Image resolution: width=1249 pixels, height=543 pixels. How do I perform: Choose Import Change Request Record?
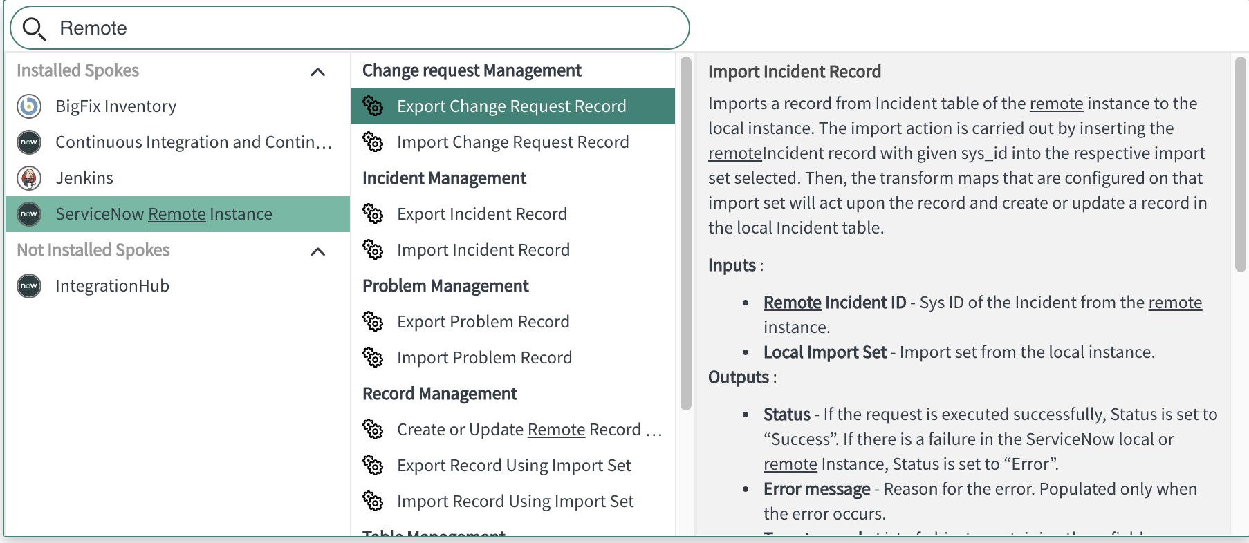[512, 142]
